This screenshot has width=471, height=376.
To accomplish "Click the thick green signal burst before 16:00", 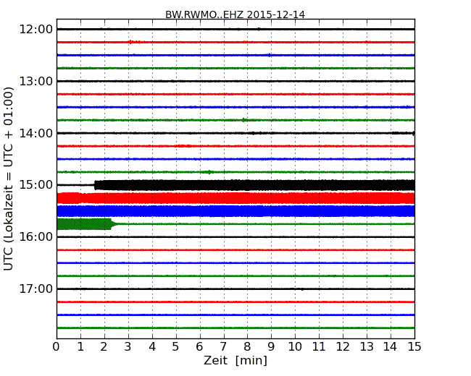I will point(86,224).
